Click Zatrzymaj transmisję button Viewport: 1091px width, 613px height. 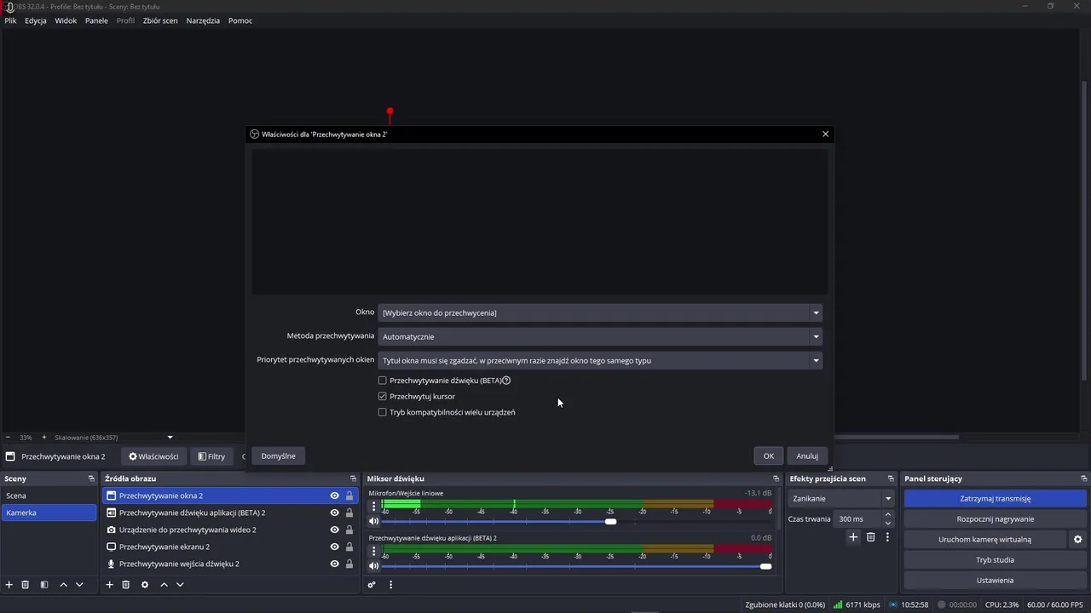(x=995, y=499)
